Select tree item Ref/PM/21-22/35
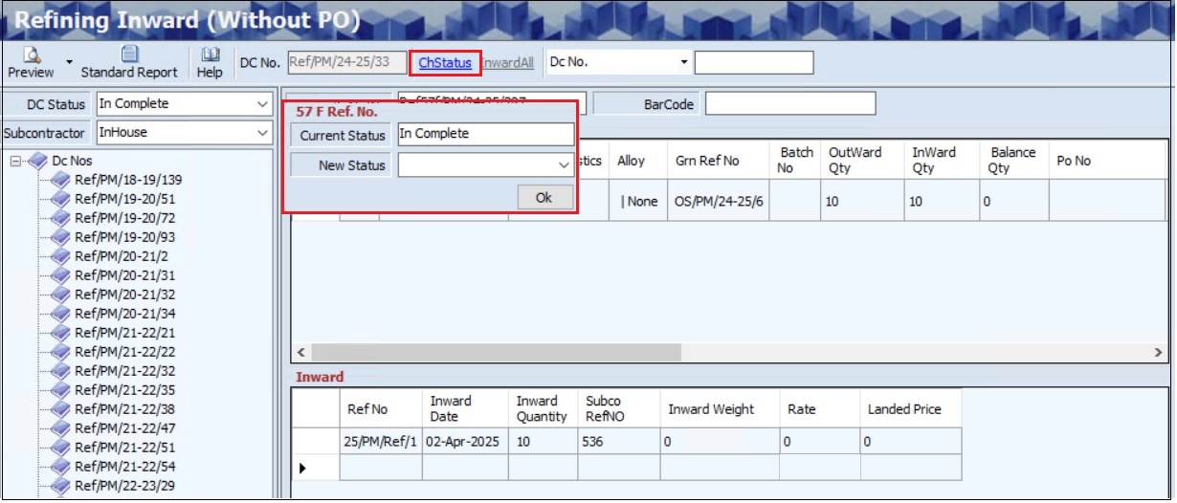 [124, 390]
